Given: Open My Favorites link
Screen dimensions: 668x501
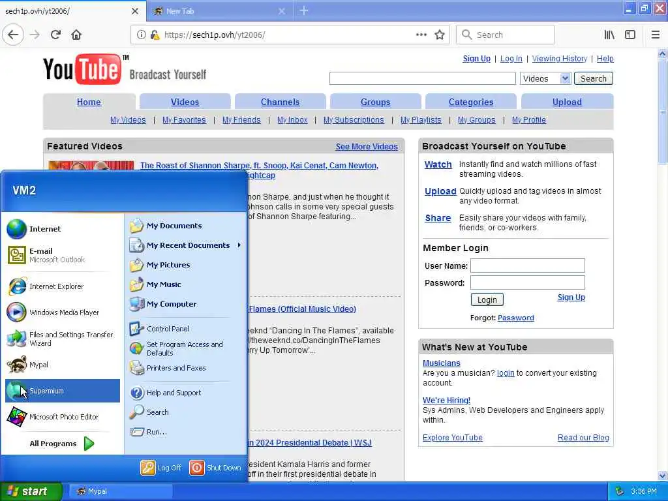Looking at the screenshot, I should pyautogui.click(x=184, y=120).
